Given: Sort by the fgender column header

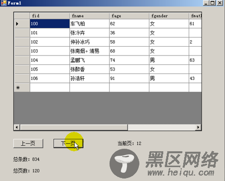Looking at the screenshot, I should (169, 16).
